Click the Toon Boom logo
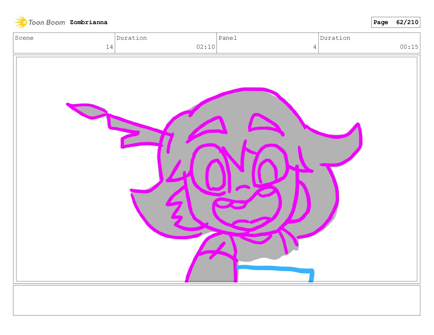Image resolution: width=434 pixels, height=335 pixels. [x=40, y=22]
